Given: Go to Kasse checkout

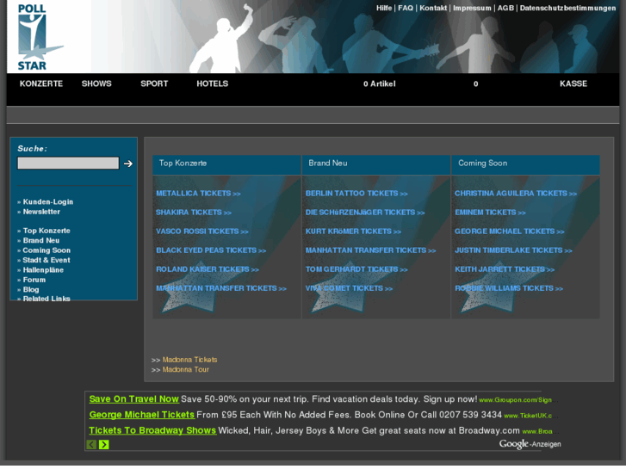Looking at the screenshot, I should point(573,83).
